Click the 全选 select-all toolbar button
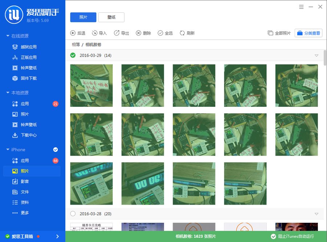327x242 pixels. point(165,33)
